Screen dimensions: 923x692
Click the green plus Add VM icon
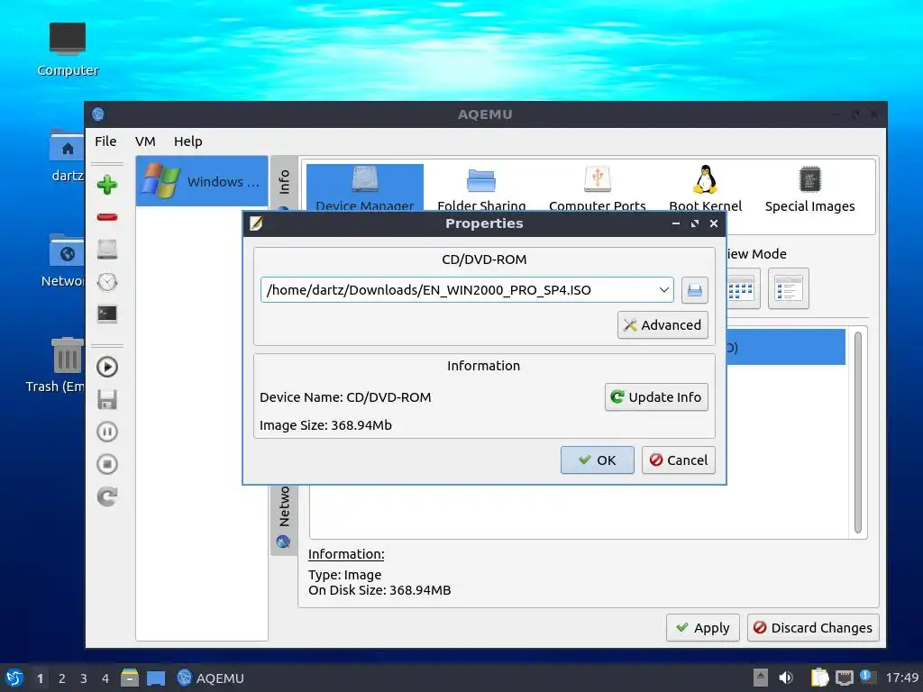tap(107, 185)
